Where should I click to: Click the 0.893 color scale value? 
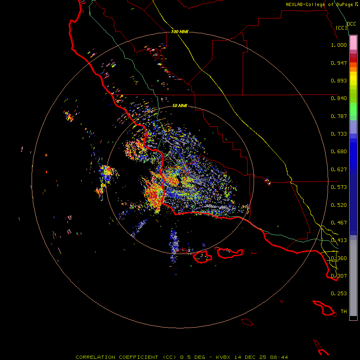coord(339,80)
